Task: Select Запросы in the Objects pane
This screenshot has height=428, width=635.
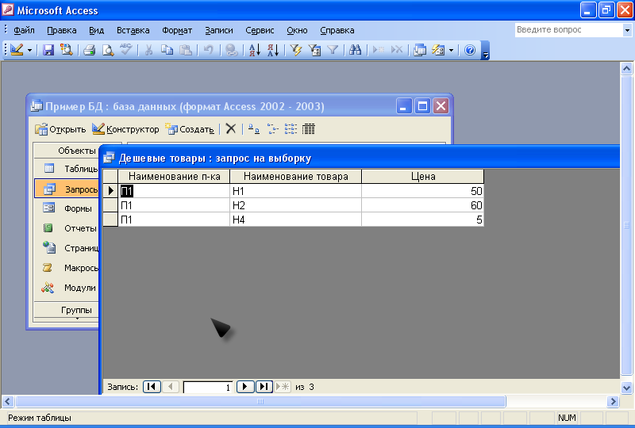Action: click(67, 189)
